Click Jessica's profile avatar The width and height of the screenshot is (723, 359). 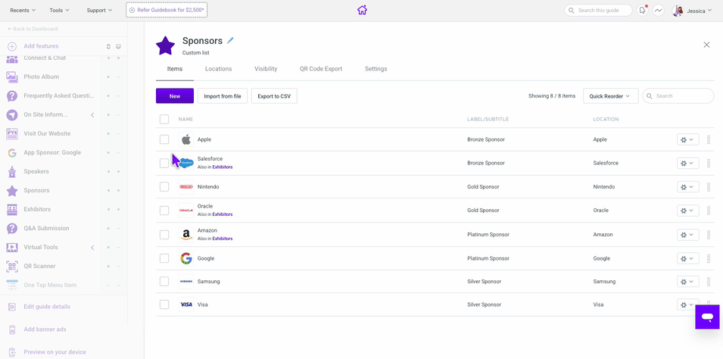tap(678, 11)
